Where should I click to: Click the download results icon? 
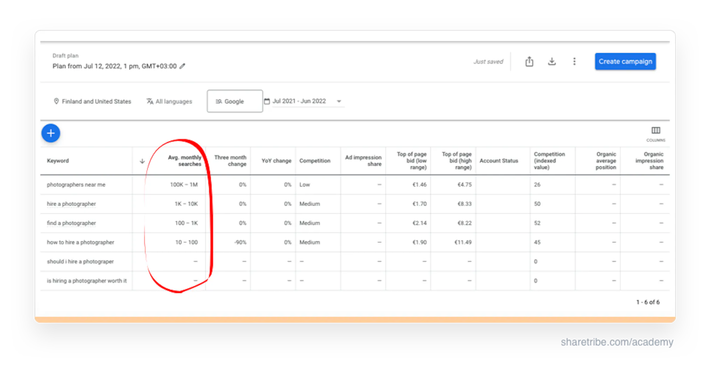[552, 61]
